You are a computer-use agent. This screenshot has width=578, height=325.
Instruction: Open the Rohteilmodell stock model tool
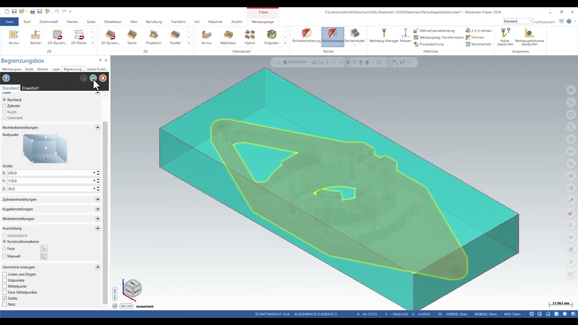(354, 36)
